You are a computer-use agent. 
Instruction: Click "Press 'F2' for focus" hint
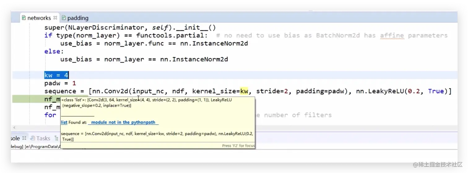coord(238,146)
